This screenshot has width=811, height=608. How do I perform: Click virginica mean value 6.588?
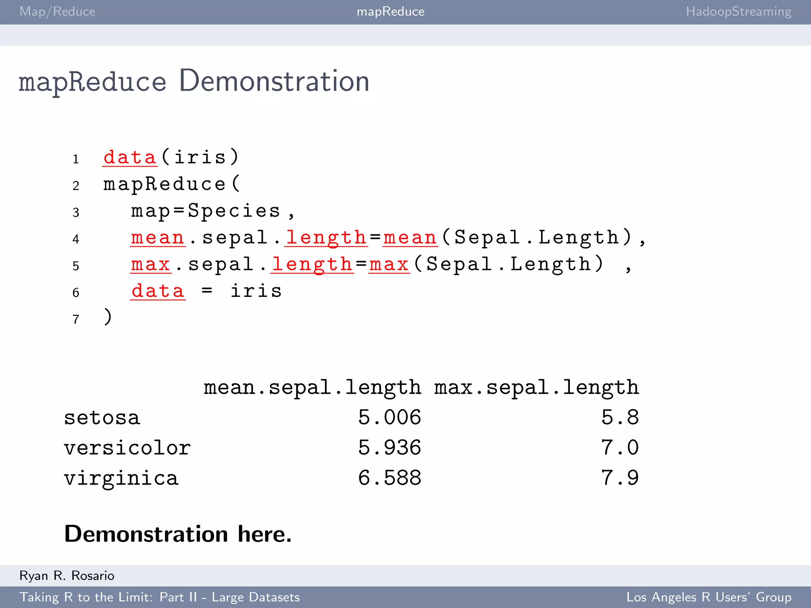click(390, 478)
